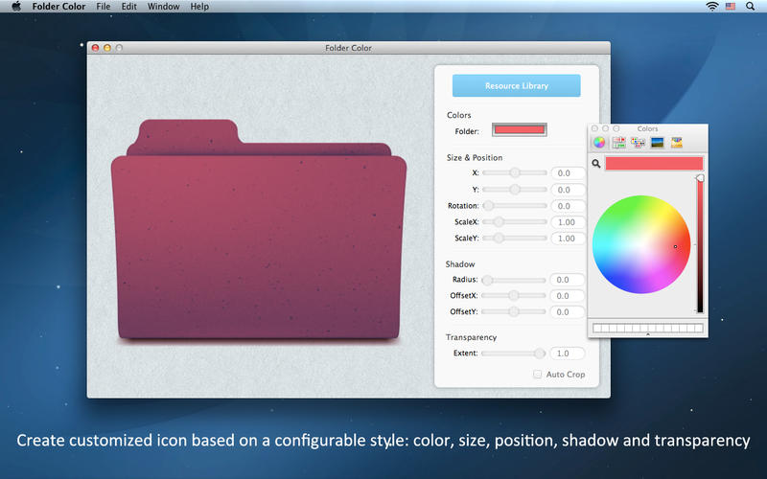Image resolution: width=767 pixels, height=479 pixels.
Task: Minimize the Folder Color window
Action: coord(107,48)
